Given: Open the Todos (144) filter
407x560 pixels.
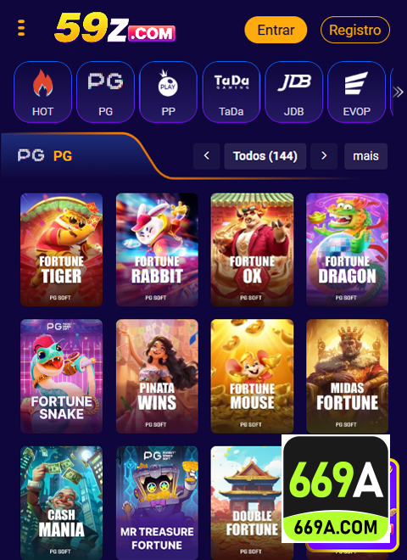Looking at the screenshot, I should 265,156.
